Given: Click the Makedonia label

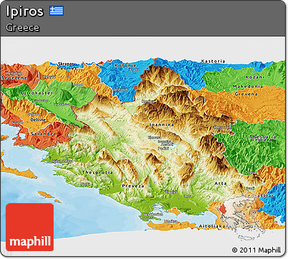Looking at the screenshot, I should point(248,87).
